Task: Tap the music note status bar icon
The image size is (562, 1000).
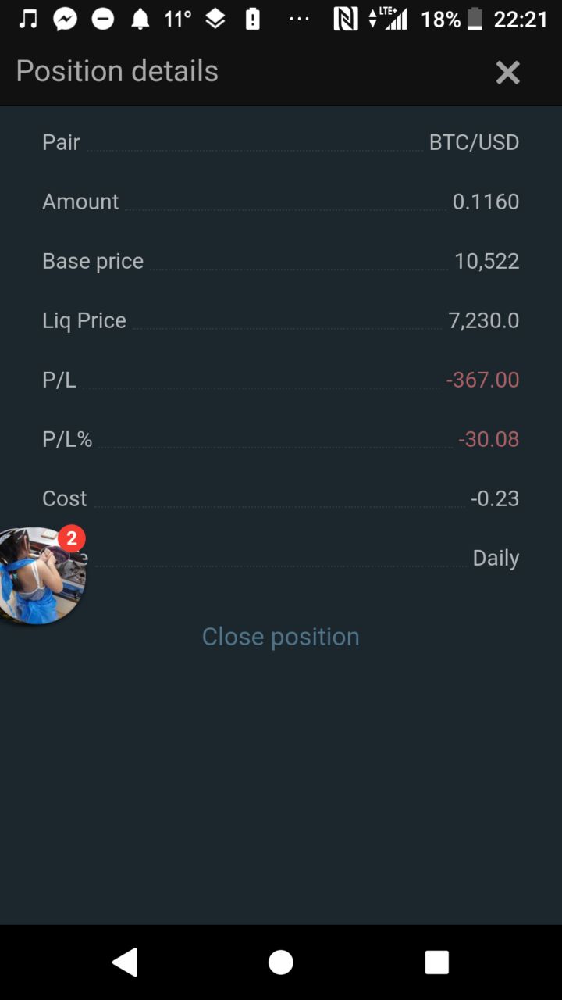Action: (x=28, y=20)
